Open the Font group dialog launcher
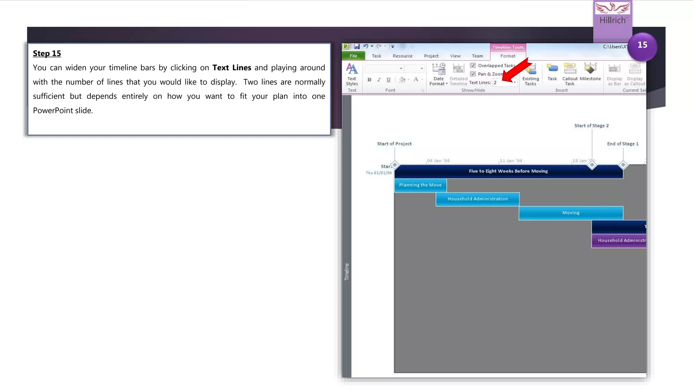Screen dimensions: 693x390 [x=423, y=90]
